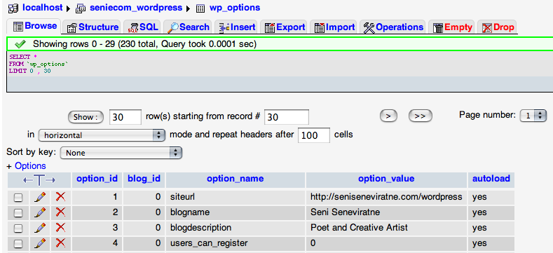Open the Export tab
The image size is (553, 253).
click(284, 27)
